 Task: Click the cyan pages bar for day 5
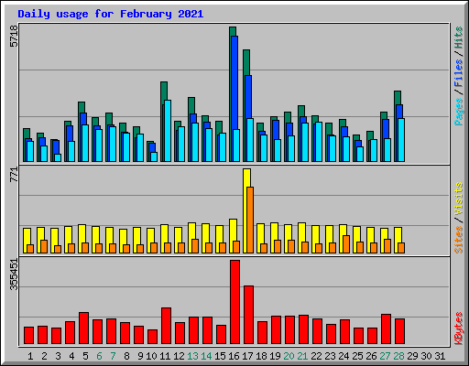(85, 143)
